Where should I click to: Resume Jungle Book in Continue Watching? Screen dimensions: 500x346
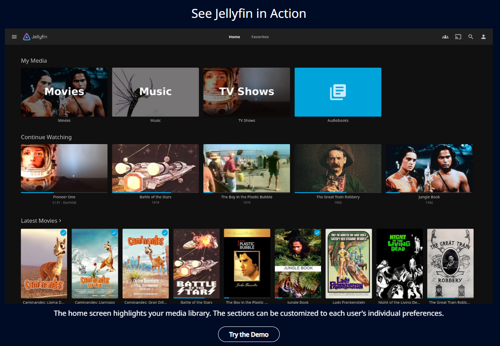pos(429,169)
